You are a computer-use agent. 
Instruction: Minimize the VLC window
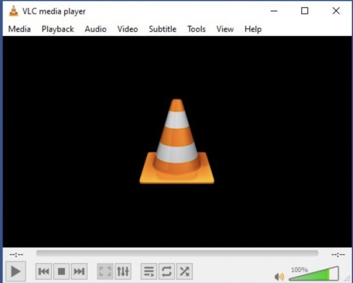point(274,11)
